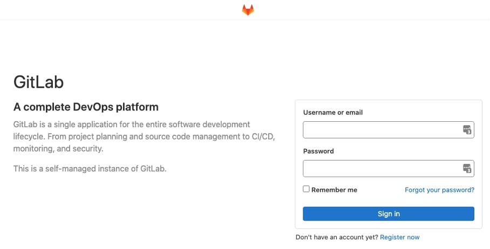Follow the "Register now" link

(x=399, y=237)
